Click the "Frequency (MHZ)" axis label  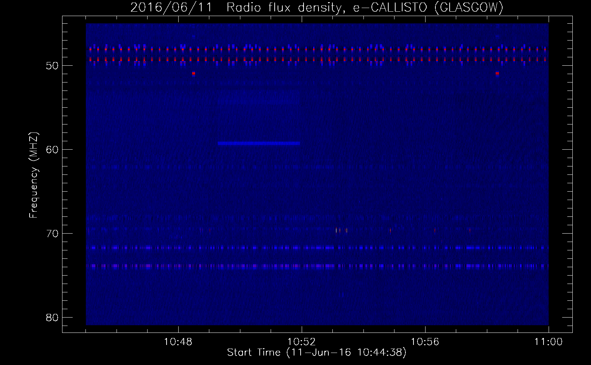(34, 175)
